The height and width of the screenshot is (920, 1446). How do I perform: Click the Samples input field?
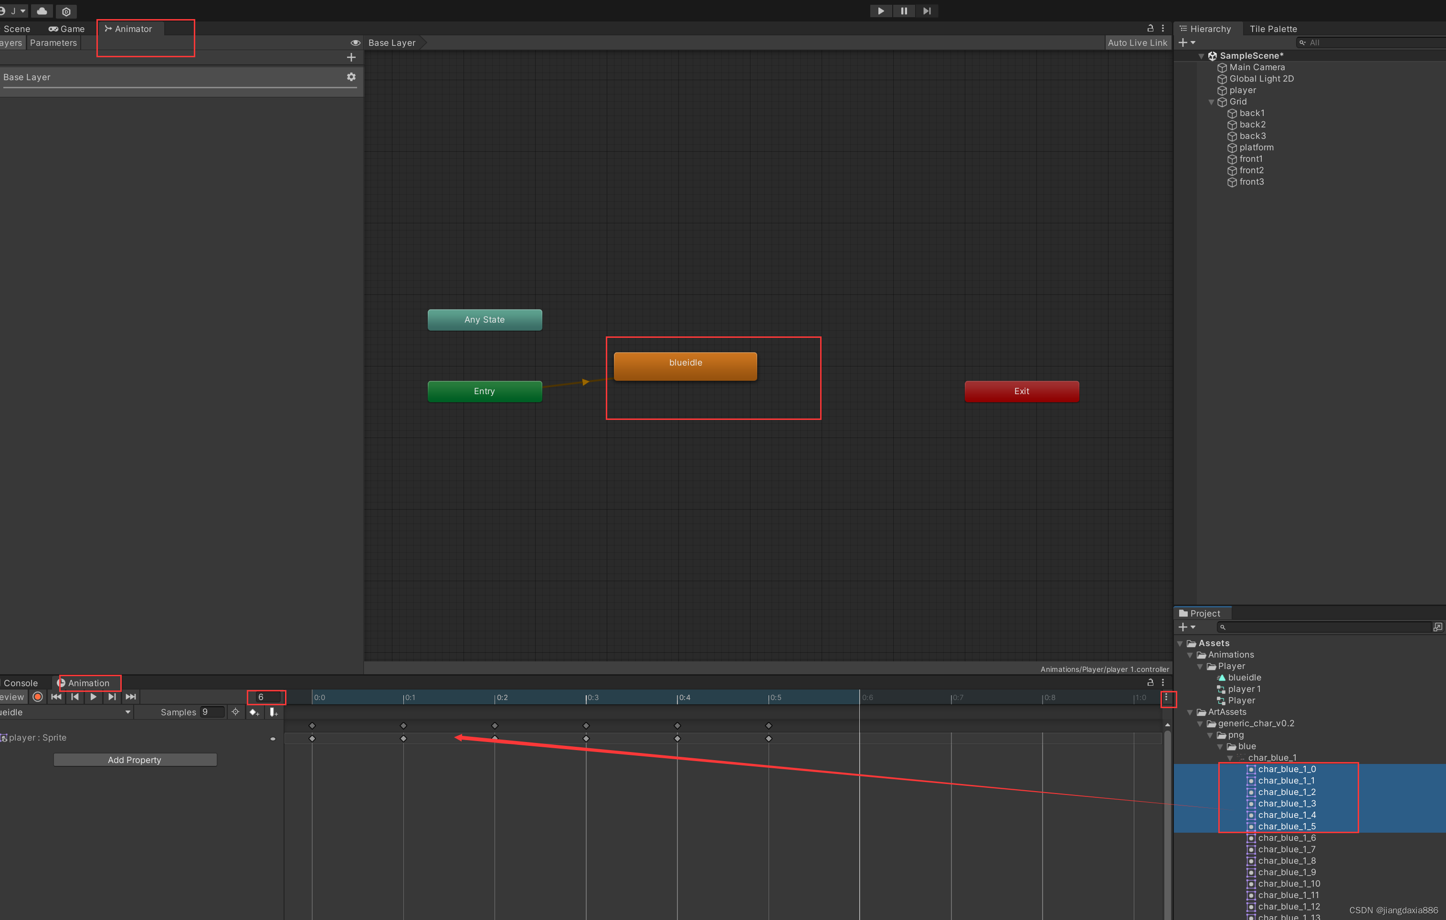tap(212, 712)
